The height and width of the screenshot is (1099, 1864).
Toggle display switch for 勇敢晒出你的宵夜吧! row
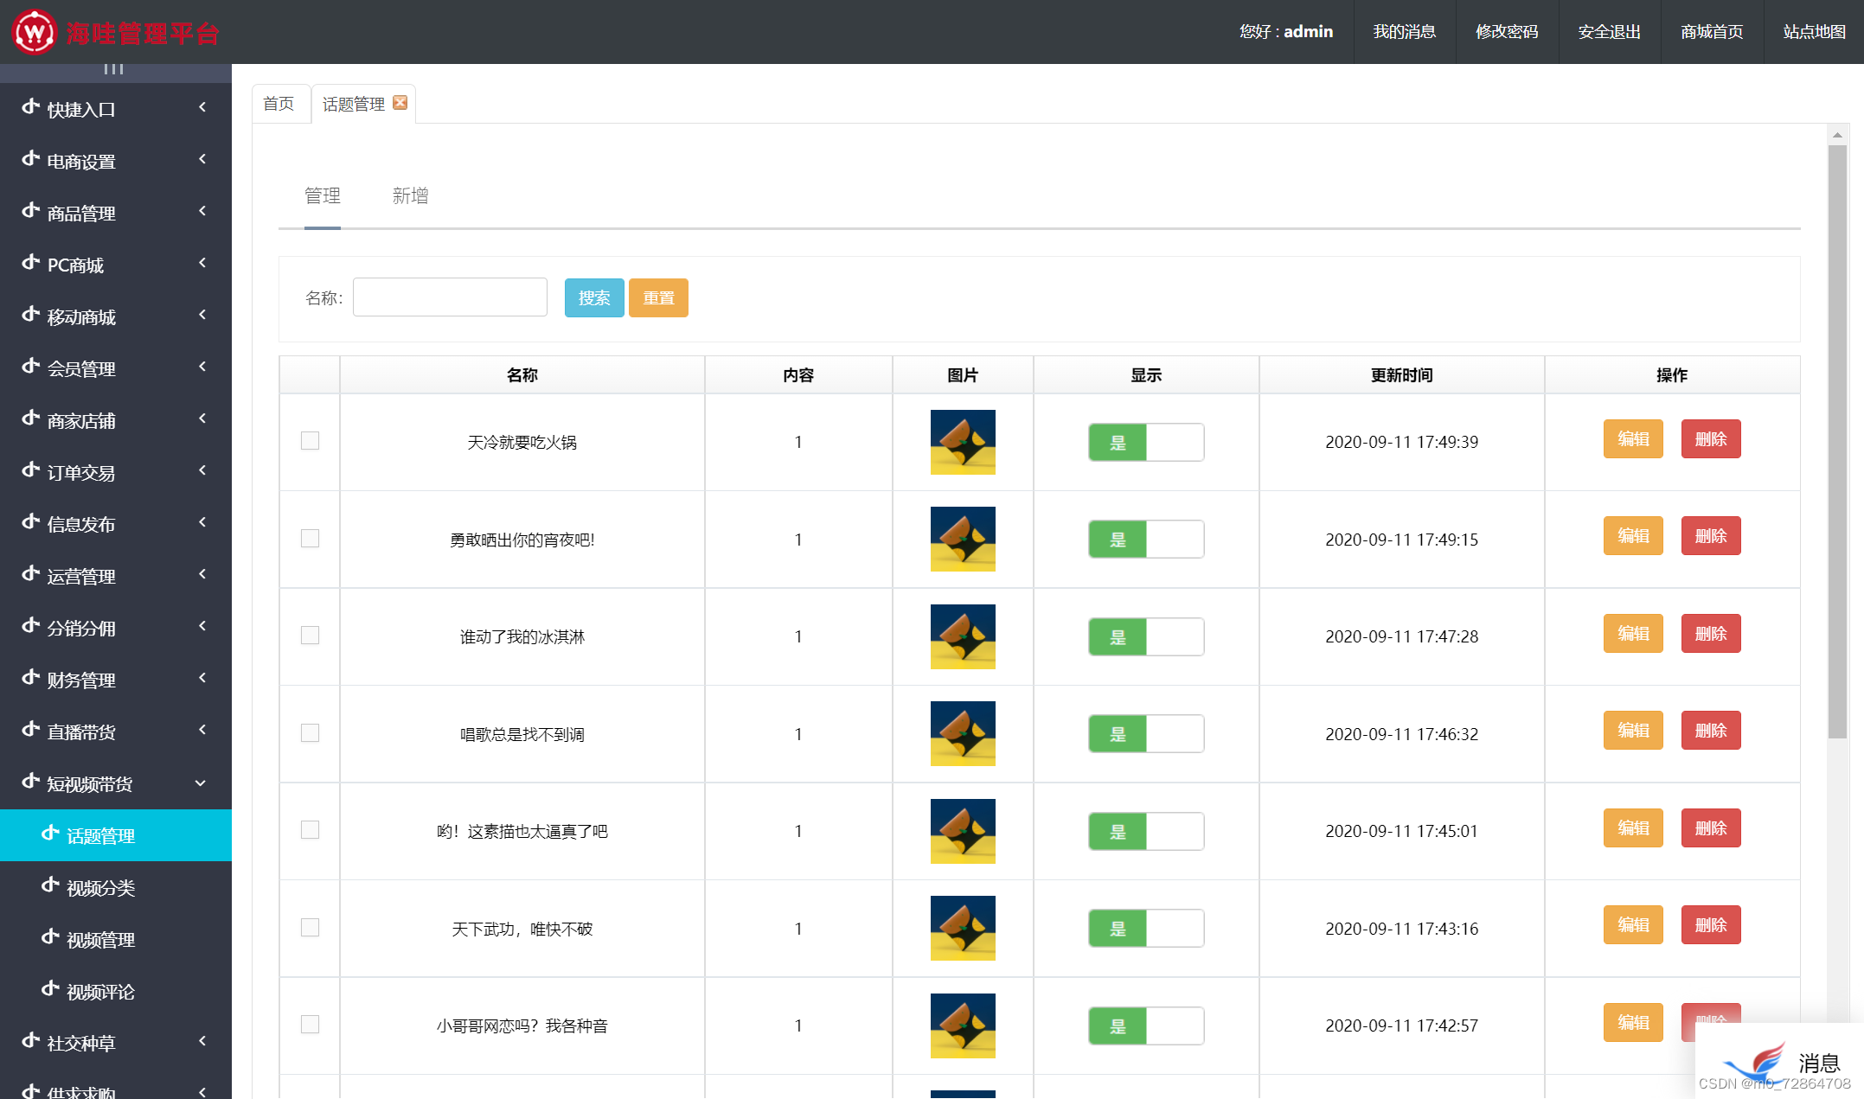click(1145, 540)
